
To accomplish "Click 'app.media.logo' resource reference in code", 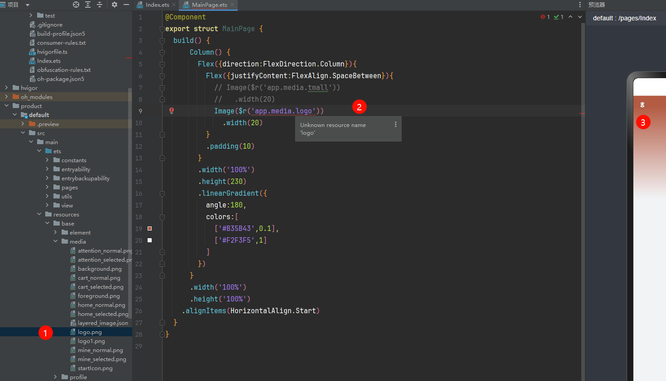I will pos(283,111).
